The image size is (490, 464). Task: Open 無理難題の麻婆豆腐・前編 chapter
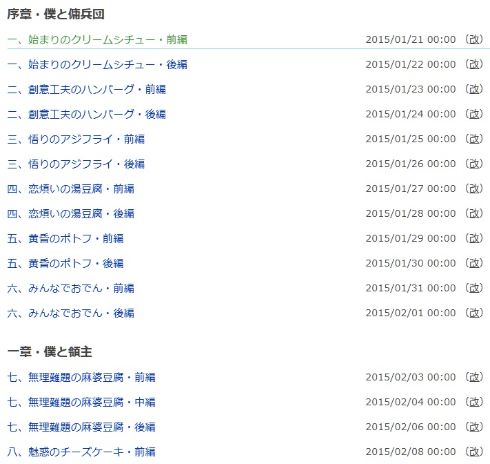(81, 377)
